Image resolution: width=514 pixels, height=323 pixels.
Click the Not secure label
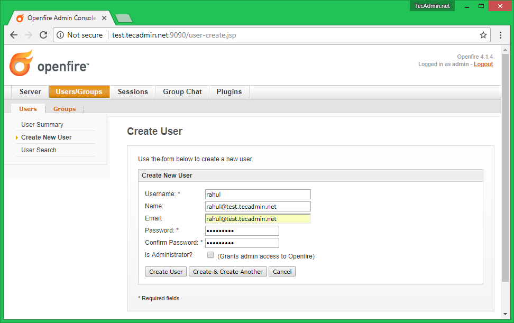85,35
